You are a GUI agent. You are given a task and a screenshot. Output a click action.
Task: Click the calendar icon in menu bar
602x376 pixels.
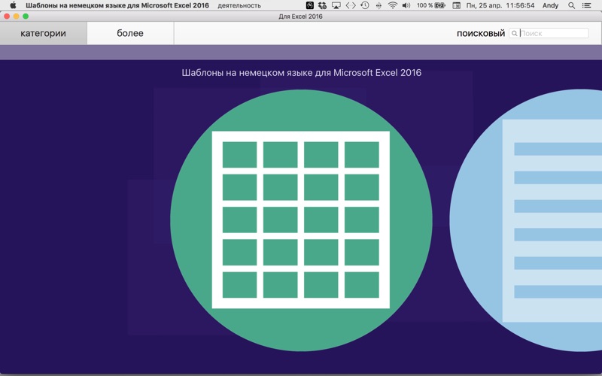point(457,5)
